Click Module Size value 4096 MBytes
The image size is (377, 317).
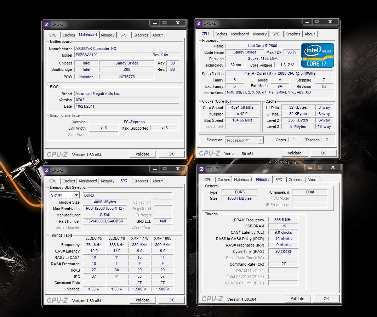pyautogui.click(x=105, y=202)
